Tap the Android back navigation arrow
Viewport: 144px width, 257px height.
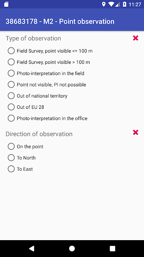coord(32,249)
